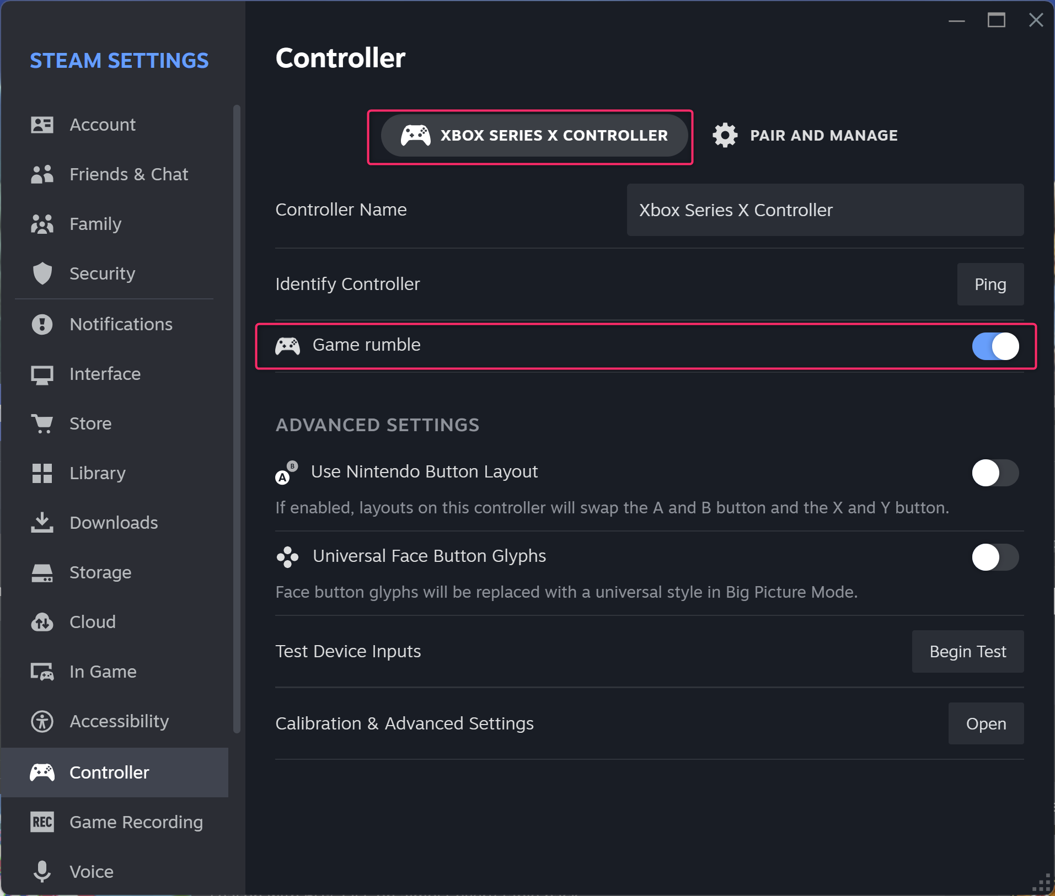
Task: Go to Accessibility settings
Action: tap(115, 721)
